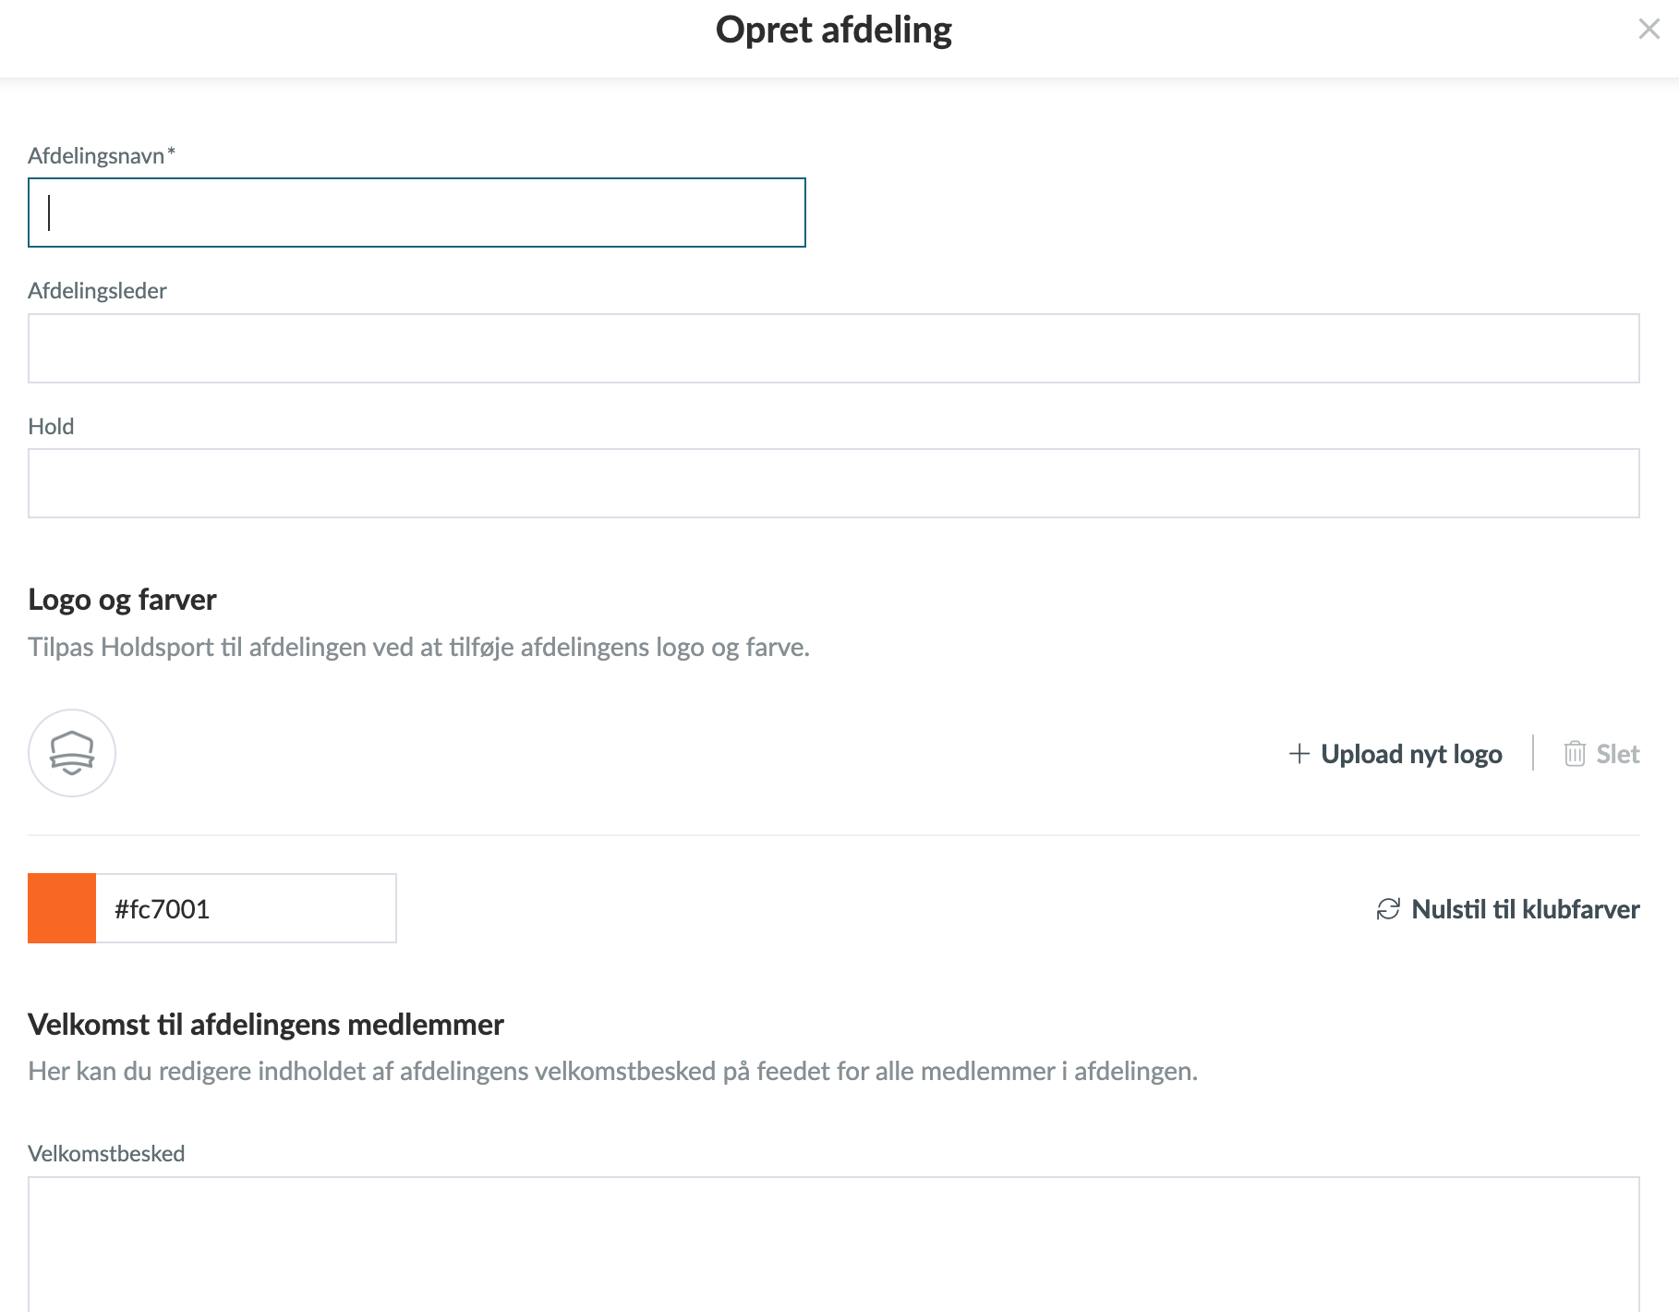Open the Afdelingsleder selection field
Screen dimensions: 1679x1312
[834, 348]
